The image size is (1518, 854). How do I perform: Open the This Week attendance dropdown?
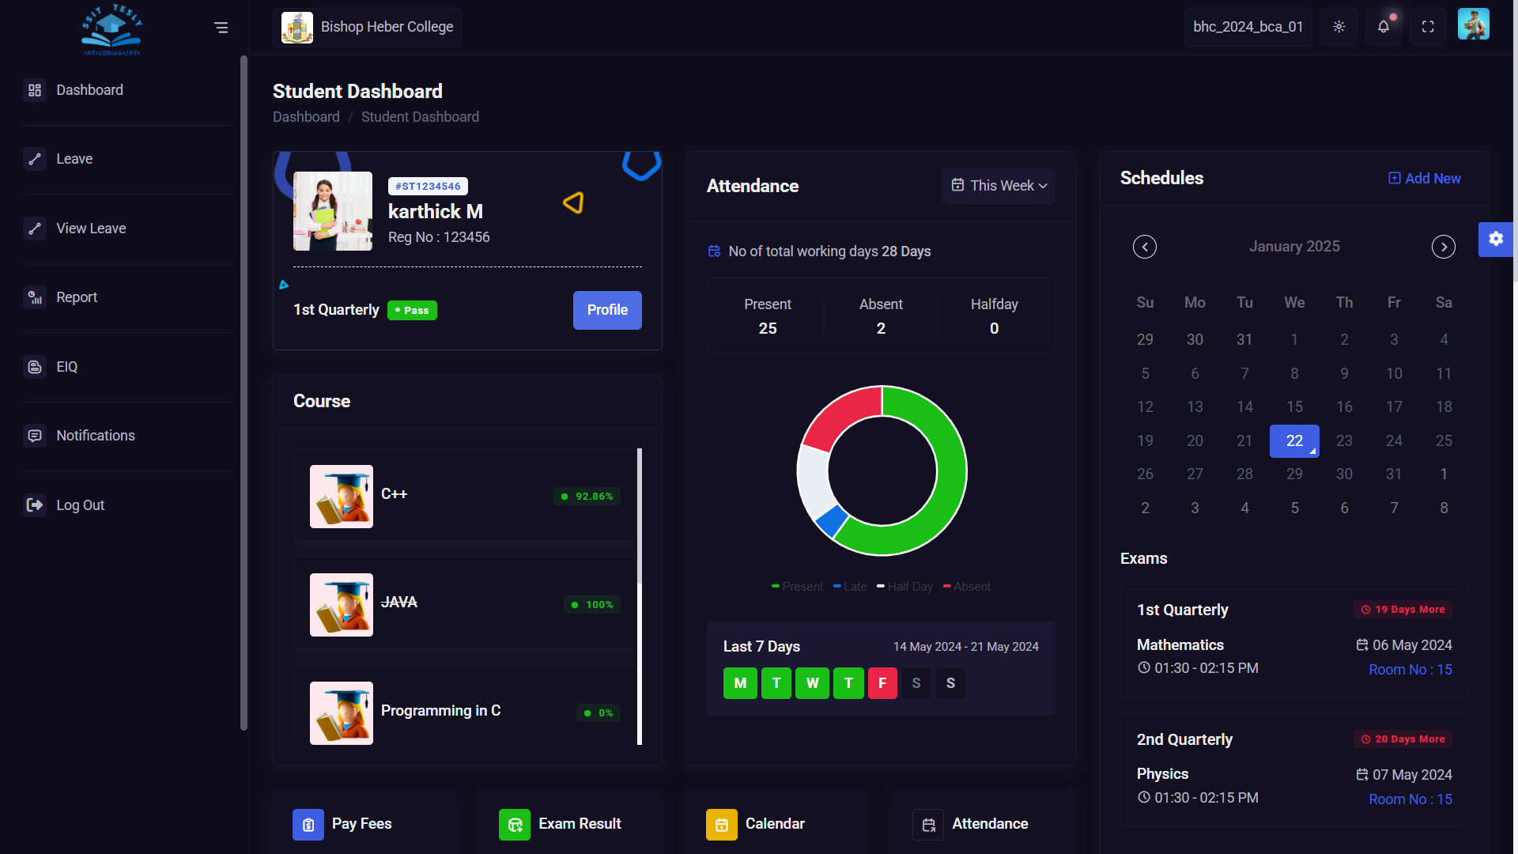[x=998, y=186]
